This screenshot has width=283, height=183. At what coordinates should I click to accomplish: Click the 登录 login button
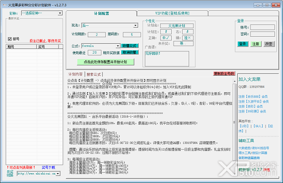242,44
